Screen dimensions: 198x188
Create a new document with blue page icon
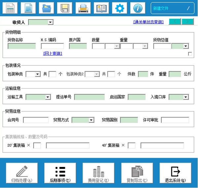click(x=28, y=8)
